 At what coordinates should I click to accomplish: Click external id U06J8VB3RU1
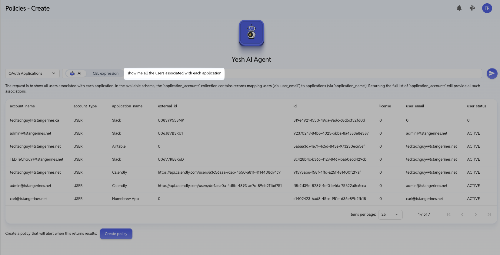point(170,133)
